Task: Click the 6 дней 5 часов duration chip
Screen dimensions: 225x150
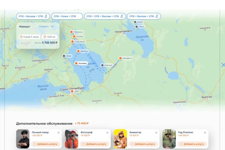Action: (x=29, y=37)
